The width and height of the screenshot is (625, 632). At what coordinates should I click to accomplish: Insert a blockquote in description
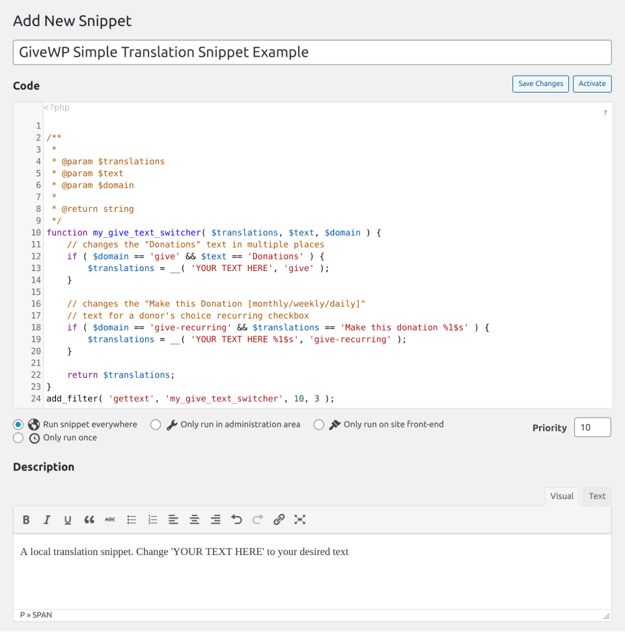[89, 519]
